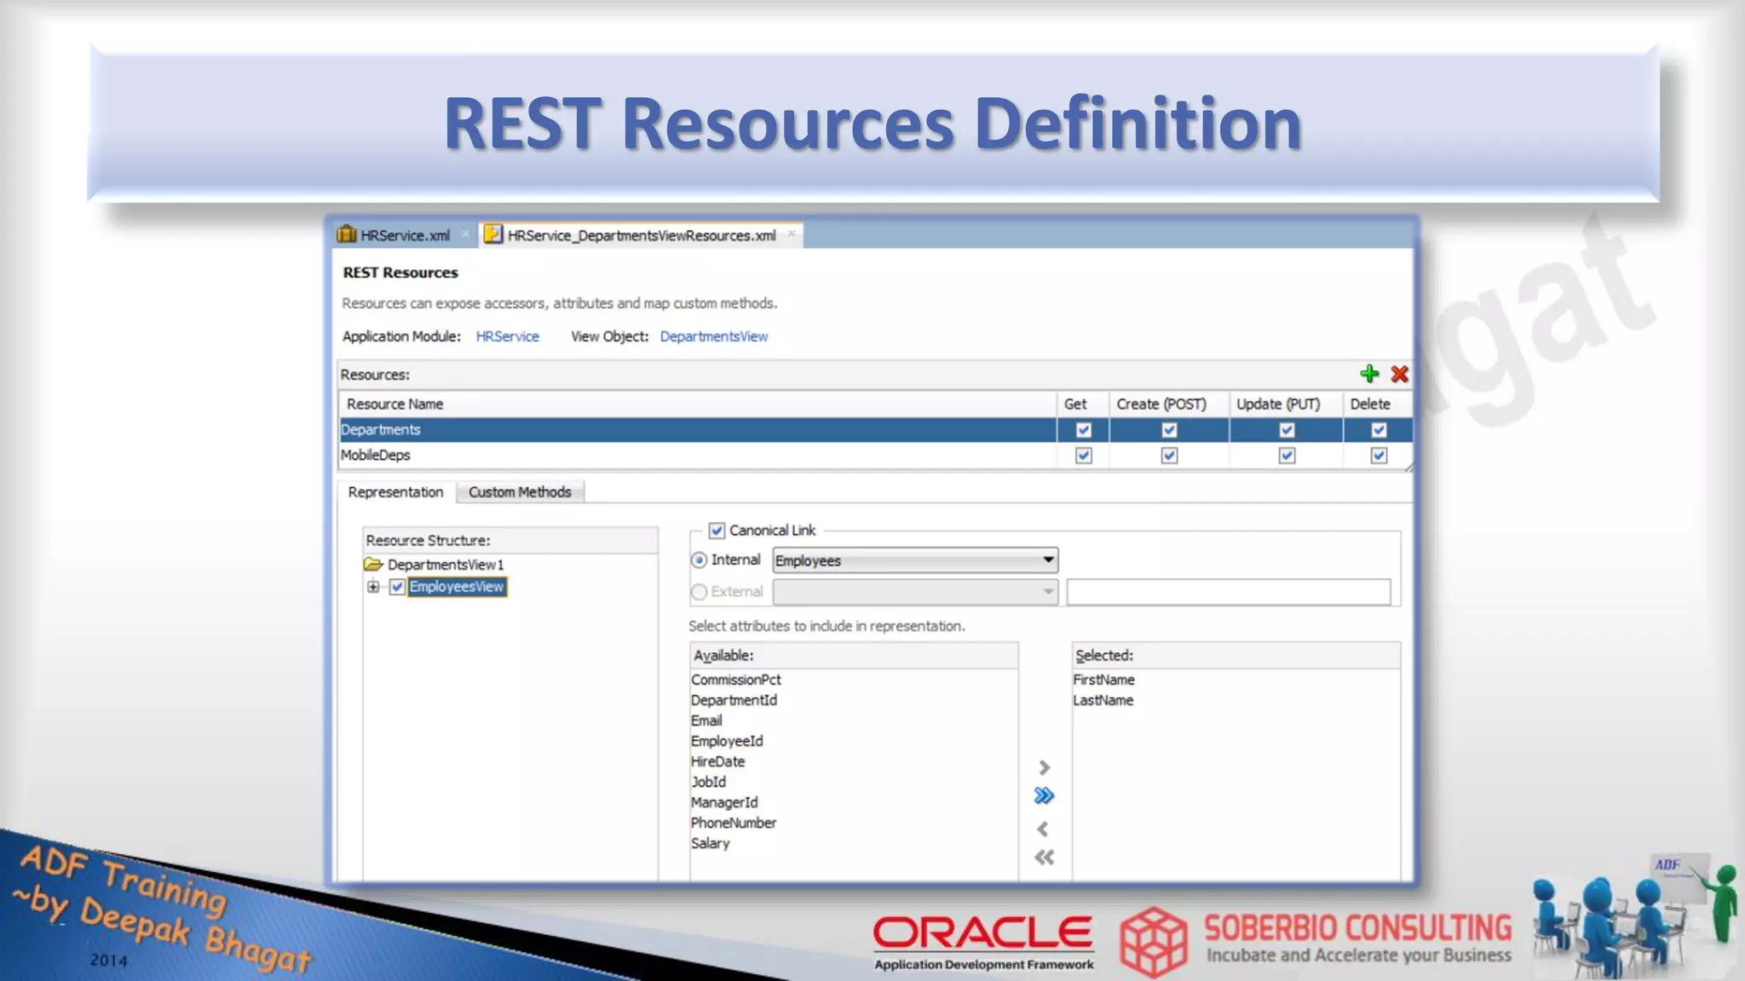Click the DepartmentsView1 folder icon
Viewport: 1745px width, 981px height.
[x=373, y=565]
